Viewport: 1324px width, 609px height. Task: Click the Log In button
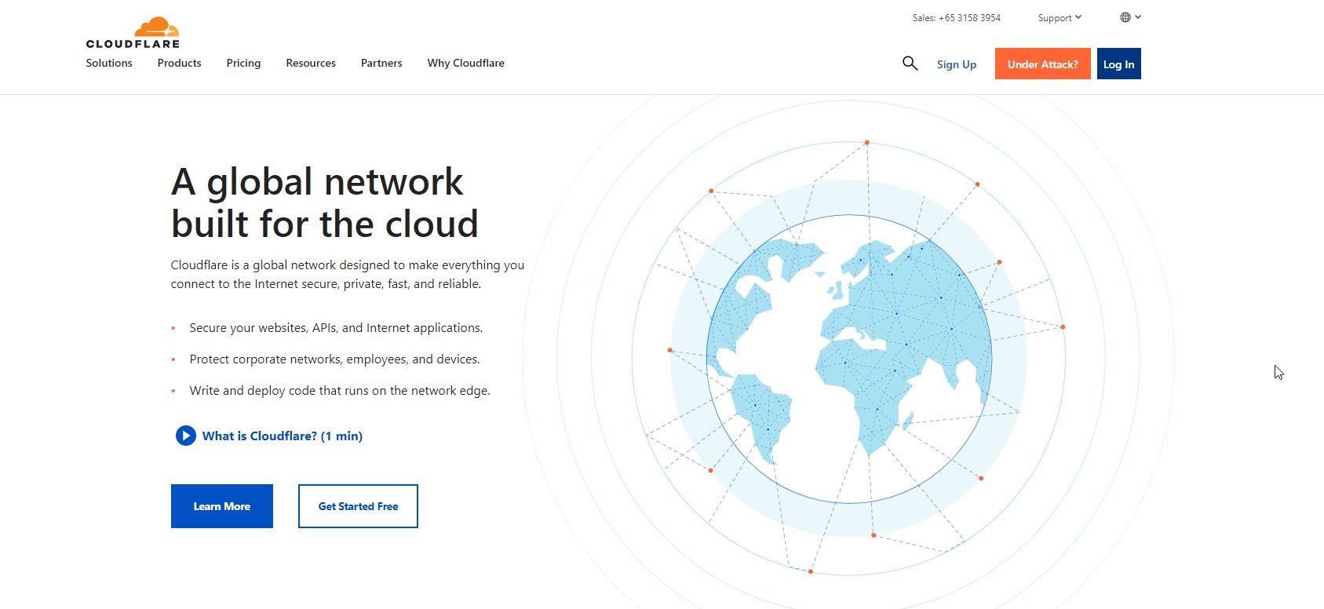pyautogui.click(x=1119, y=64)
